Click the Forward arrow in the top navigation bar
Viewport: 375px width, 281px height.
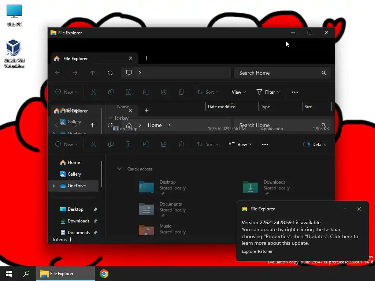click(x=75, y=73)
